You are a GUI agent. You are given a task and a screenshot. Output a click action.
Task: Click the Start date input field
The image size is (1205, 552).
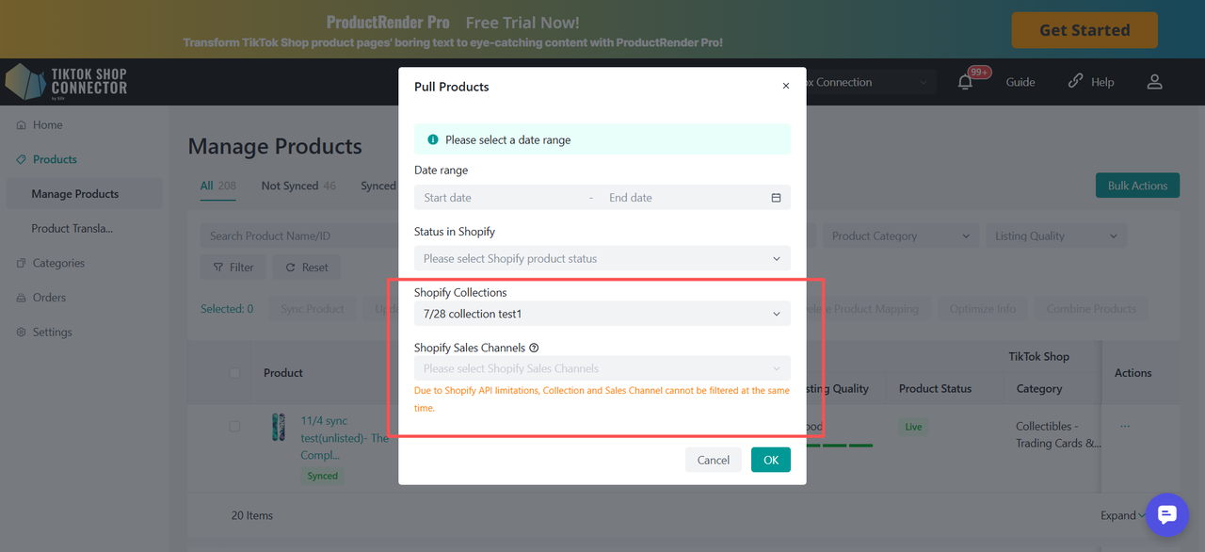click(x=499, y=198)
